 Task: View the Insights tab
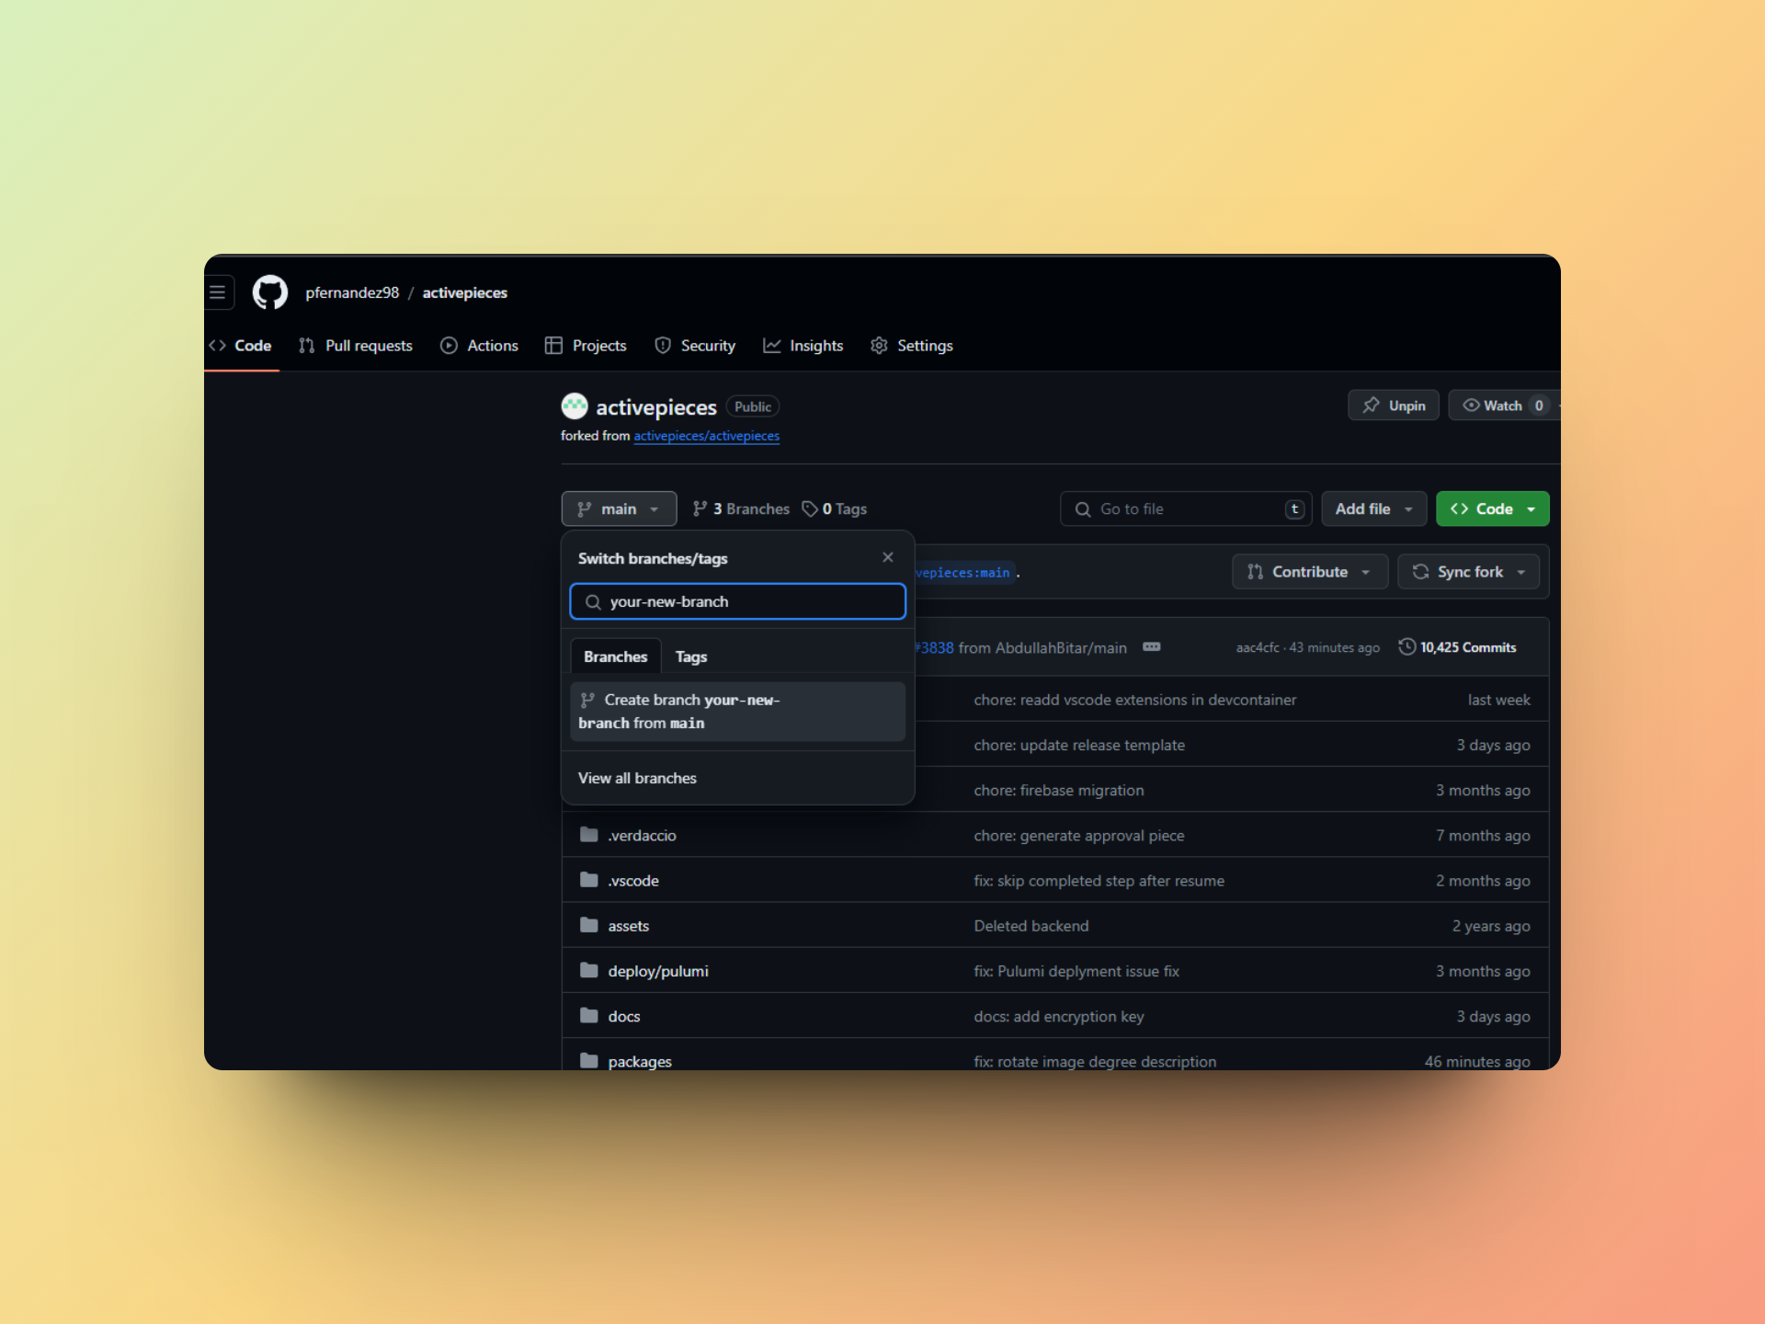click(803, 346)
